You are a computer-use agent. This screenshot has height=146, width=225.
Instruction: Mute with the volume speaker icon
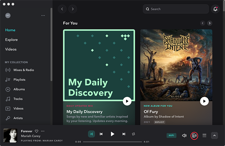click(184, 136)
